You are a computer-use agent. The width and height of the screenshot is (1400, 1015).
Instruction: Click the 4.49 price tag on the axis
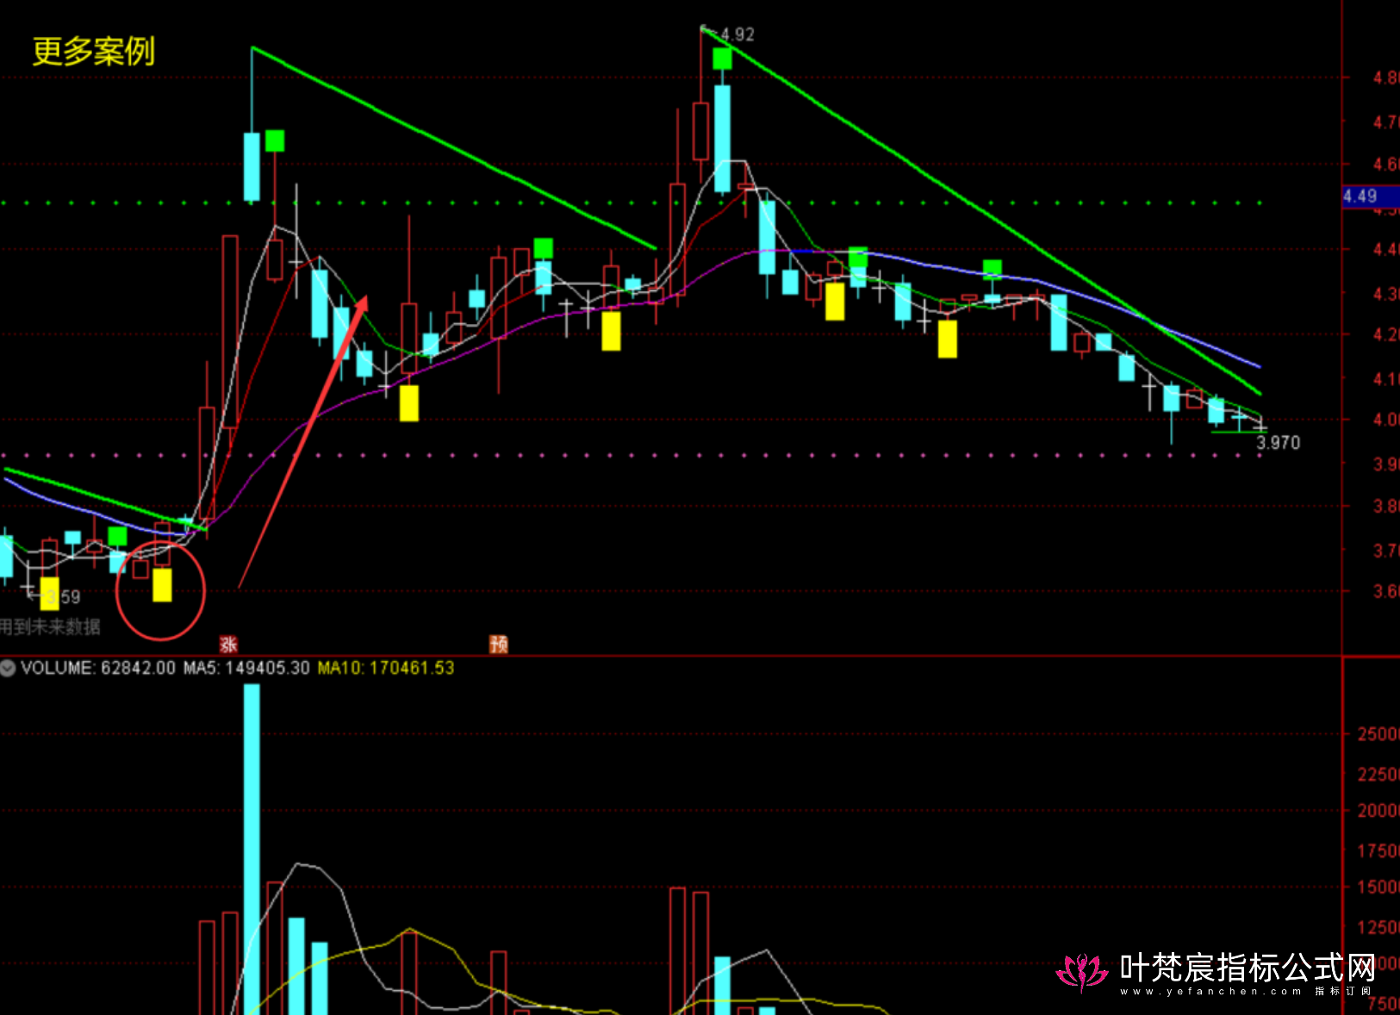[x=1361, y=196]
